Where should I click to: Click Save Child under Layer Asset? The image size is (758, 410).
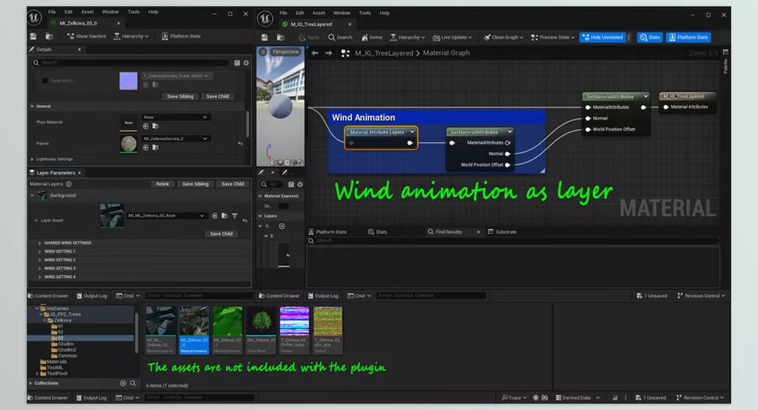(221, 234)
